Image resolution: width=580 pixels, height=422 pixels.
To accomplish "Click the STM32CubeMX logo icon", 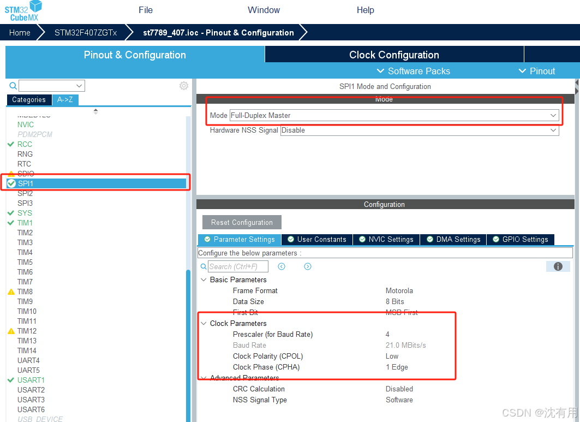I will point(23,11).
